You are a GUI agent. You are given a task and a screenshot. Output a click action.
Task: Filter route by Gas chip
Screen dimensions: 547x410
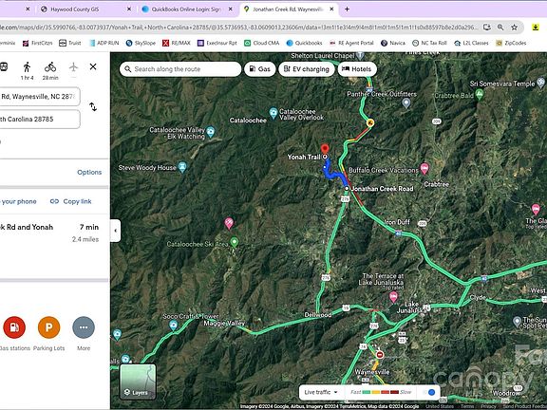(260, 69)
